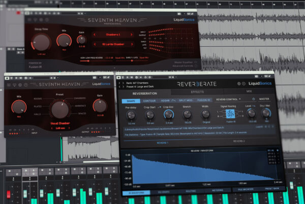Open dropdown left of QC in small Seventh Heaven toolbar
Viewport: 305px width, 204px height.
pos(100,77)
